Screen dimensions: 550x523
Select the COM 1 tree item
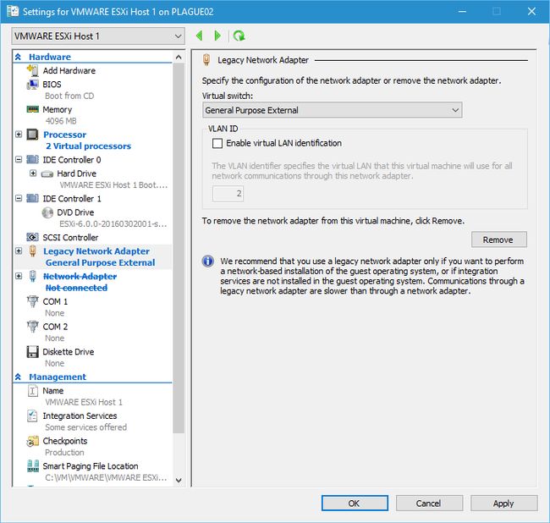click(x=55, y=301)
